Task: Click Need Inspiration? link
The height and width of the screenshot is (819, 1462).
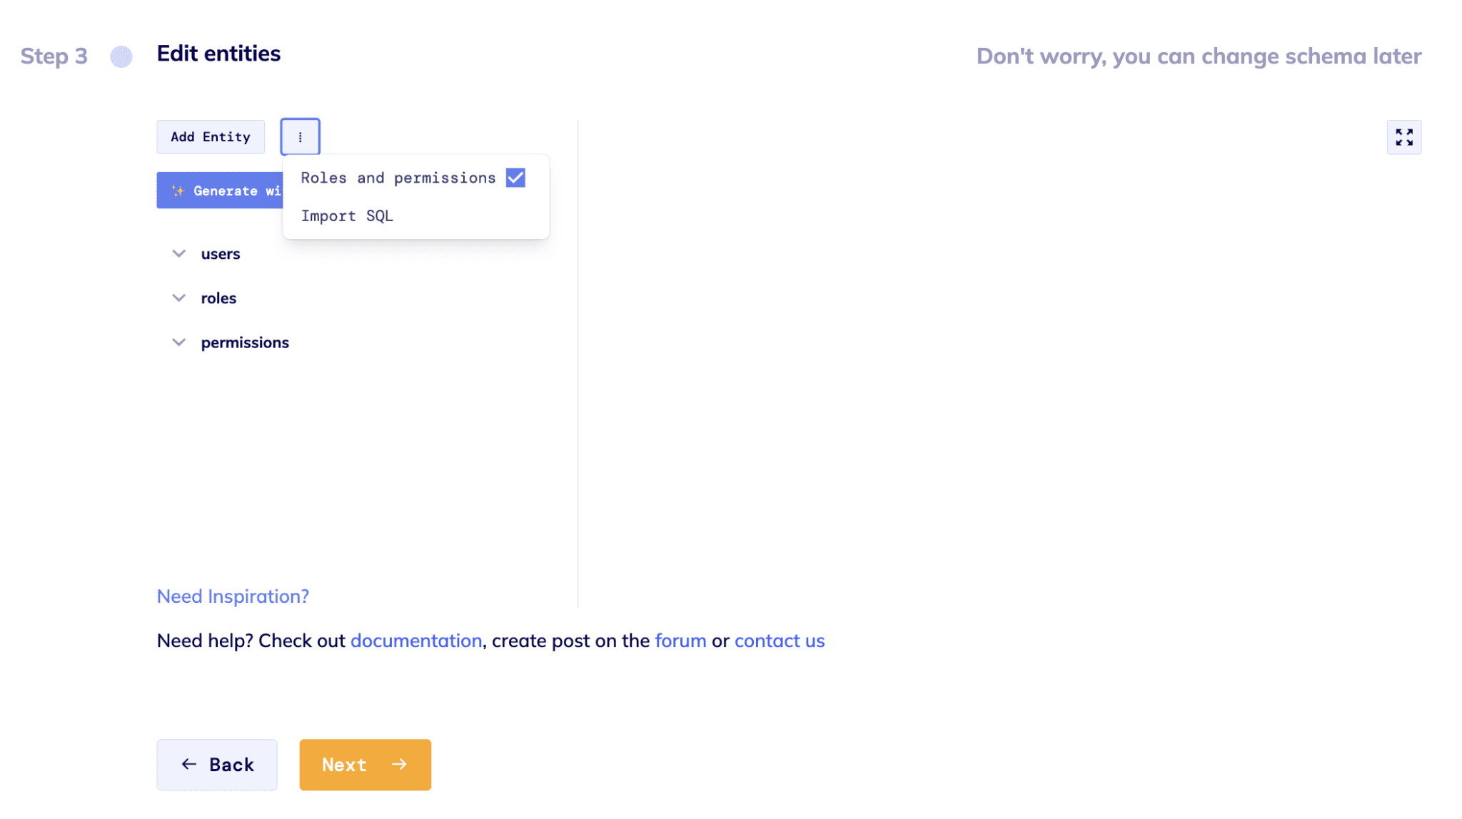Action: [233, 596]
